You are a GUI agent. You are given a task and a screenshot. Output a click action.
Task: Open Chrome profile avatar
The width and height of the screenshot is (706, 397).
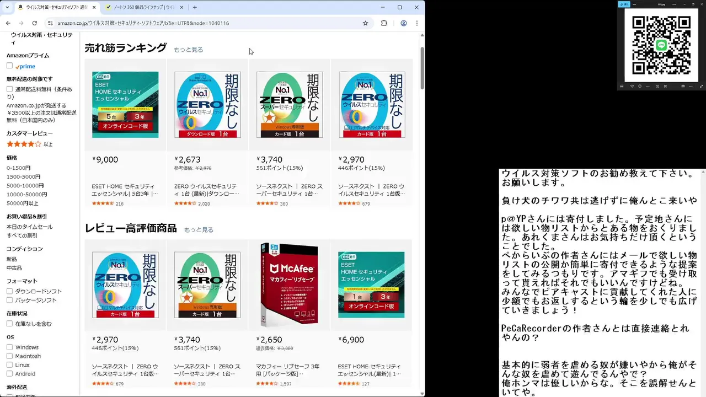tap(404, 23)
